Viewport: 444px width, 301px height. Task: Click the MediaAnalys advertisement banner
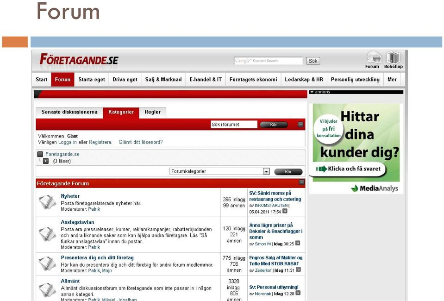[x=356, y=149]
